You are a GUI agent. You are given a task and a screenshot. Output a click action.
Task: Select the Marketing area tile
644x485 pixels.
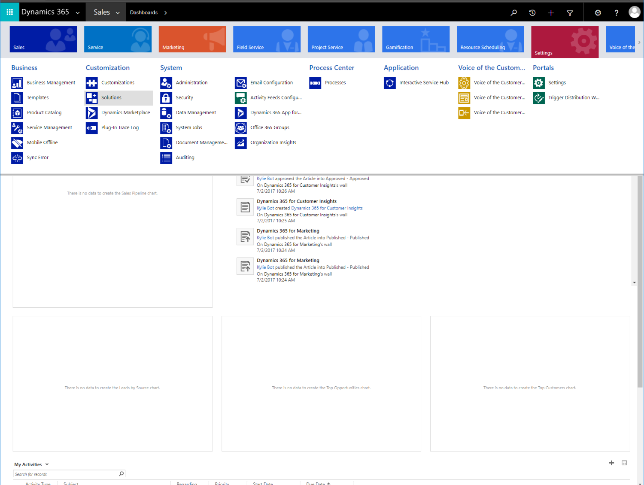192,39
